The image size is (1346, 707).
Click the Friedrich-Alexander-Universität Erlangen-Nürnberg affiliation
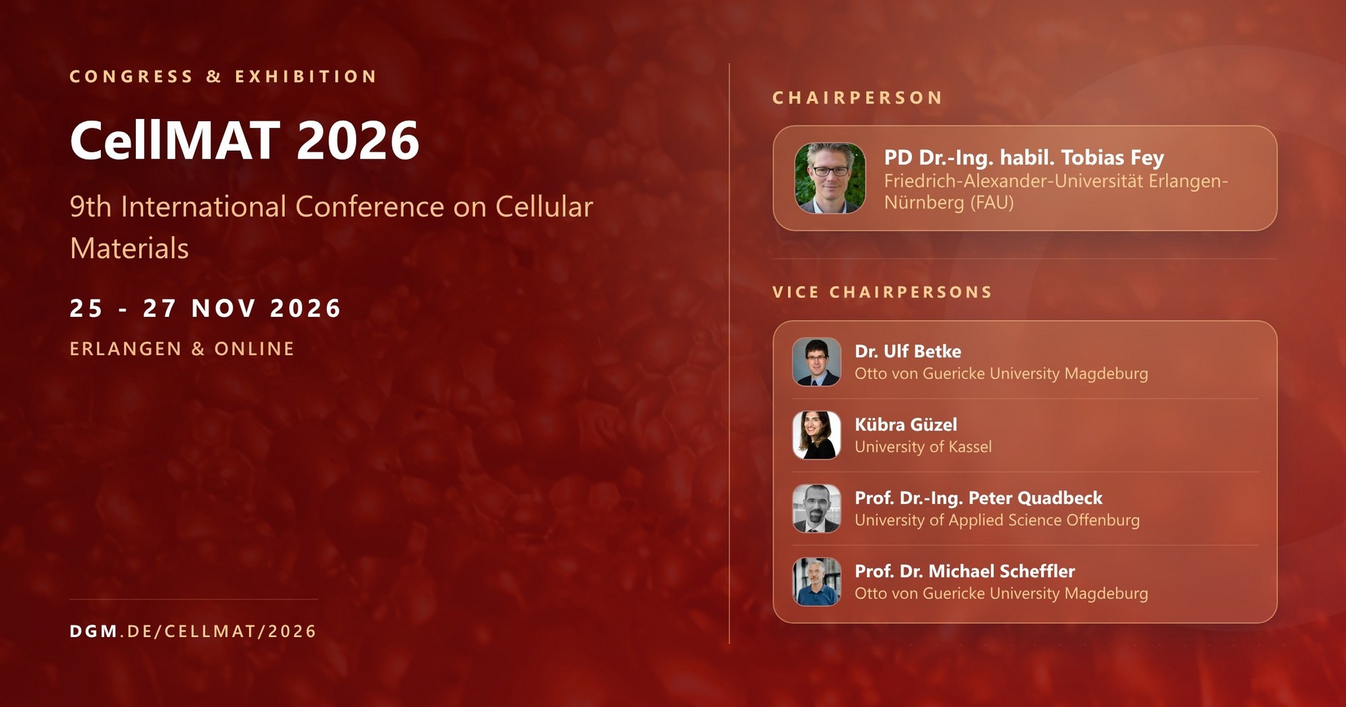click(x=1056, y=192)
